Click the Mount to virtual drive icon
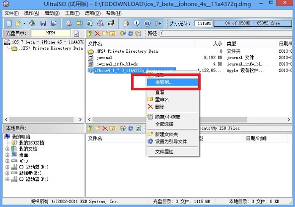This screenshot has height=207, width=295. (x=100, y=23)
